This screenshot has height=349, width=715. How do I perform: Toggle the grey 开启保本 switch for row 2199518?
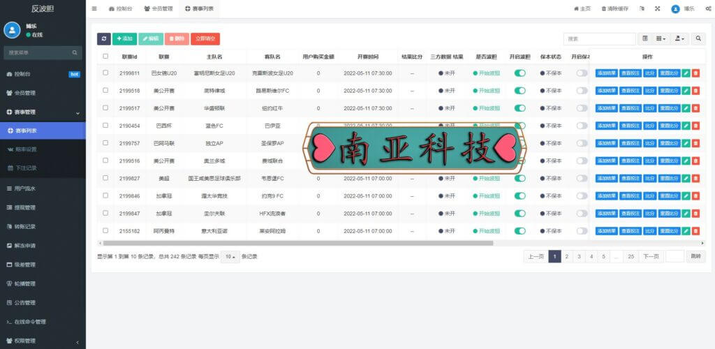point(582,91)
